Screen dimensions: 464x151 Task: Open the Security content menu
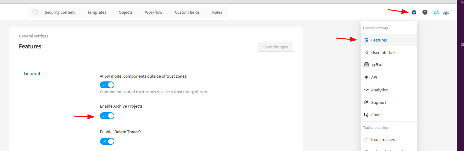click(60, 12)
